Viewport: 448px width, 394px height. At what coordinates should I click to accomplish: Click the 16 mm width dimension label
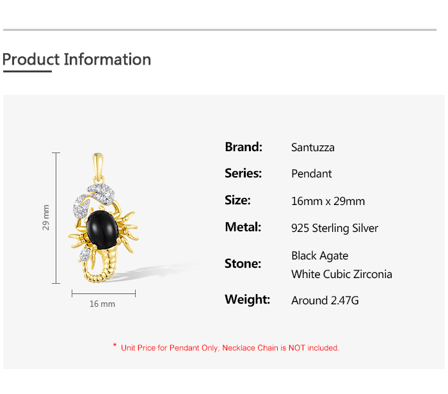coord(102,304)
